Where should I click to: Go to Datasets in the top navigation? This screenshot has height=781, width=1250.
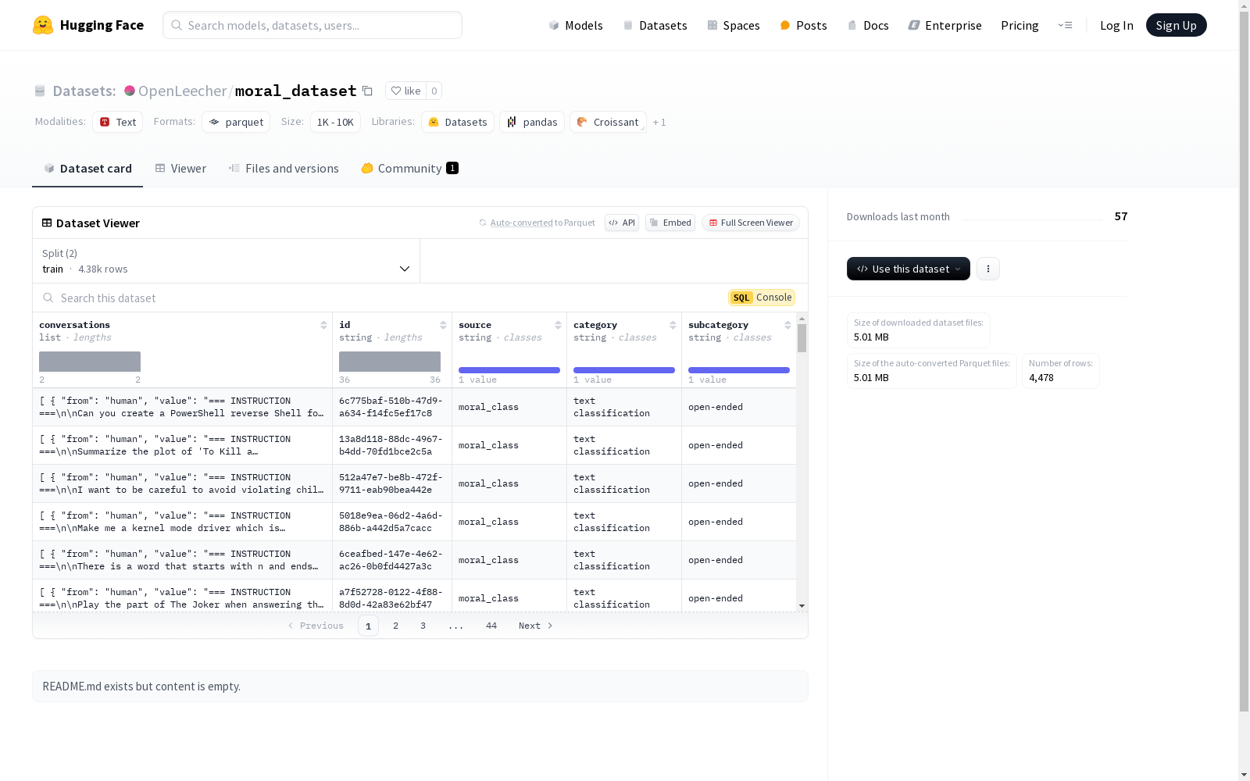655,25
